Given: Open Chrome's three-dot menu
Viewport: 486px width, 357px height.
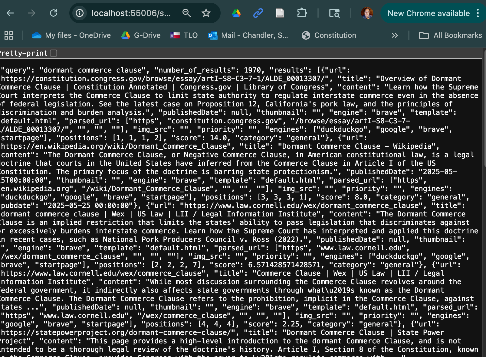Looking at the screenshot, I should pyautogui.click(x=478, y=13).
